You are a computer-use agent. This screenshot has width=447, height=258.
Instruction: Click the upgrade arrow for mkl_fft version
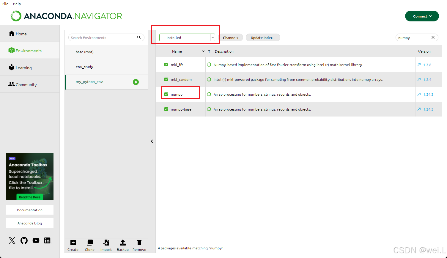[x=419, y=64]
